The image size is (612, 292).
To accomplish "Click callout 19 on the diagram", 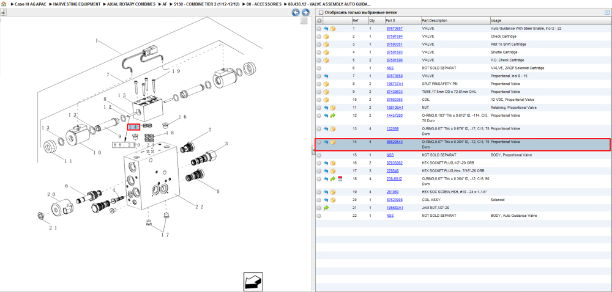I will click(175, 71).
